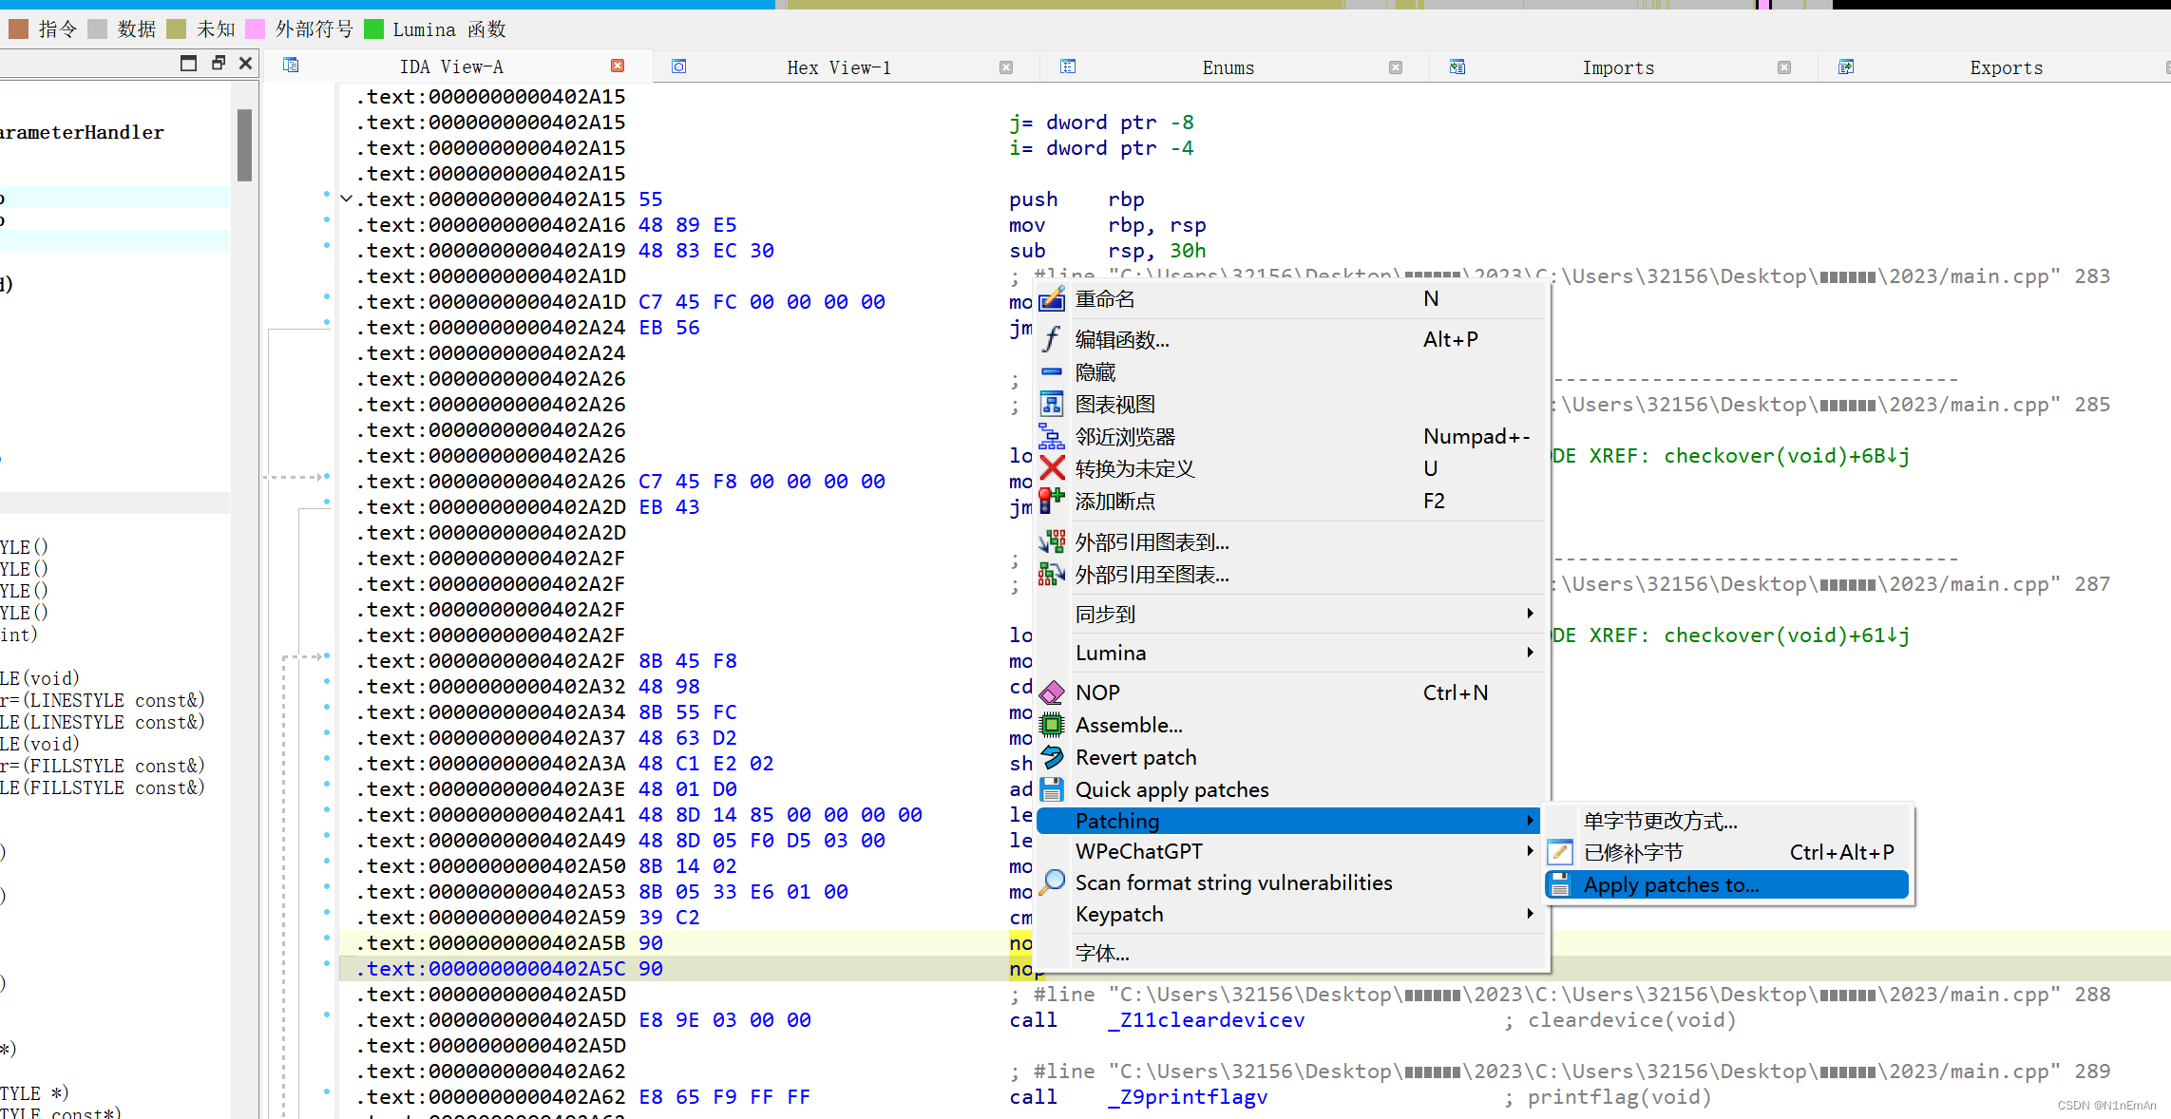Click the rename (重命名) icon in context menu
Viewport: 2171px width, 1119px height.
coord(1052,300)
